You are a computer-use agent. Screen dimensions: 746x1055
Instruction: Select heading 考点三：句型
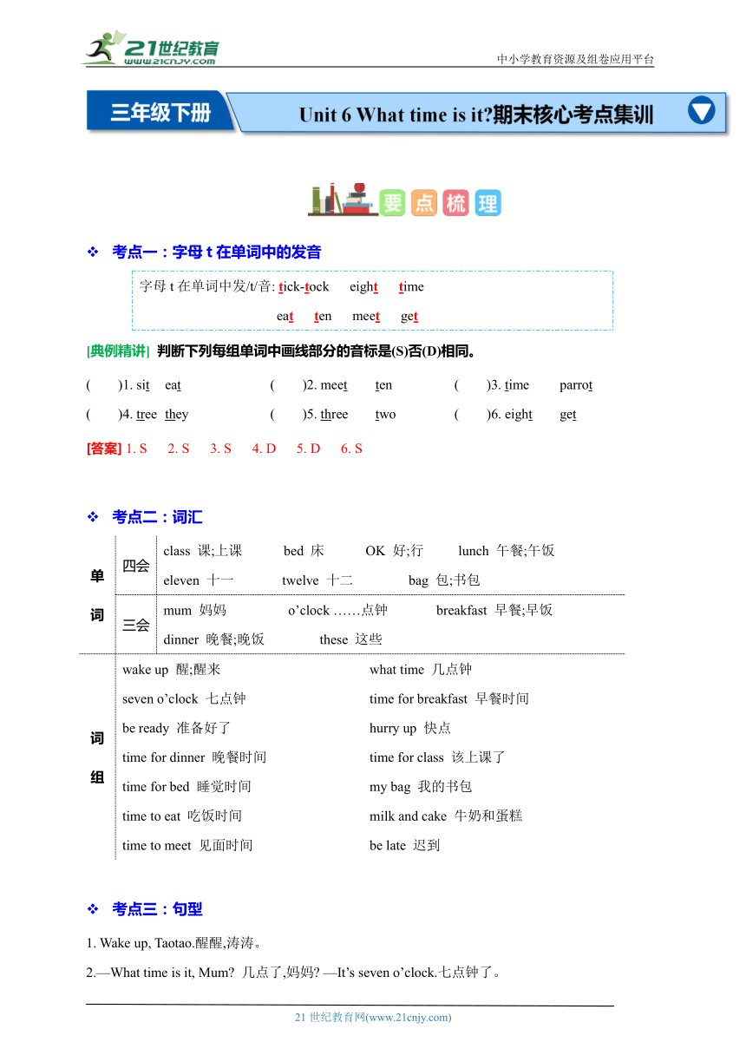pos(157,910)
